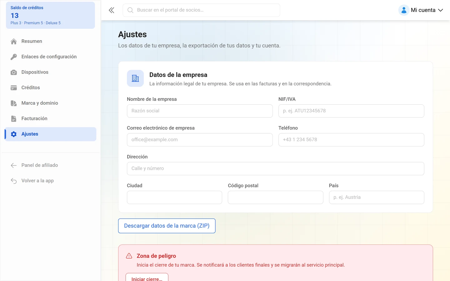Click the Correo electrónico de empresa field
Viewport: 450px width, 281px height.
pos(200,140)
